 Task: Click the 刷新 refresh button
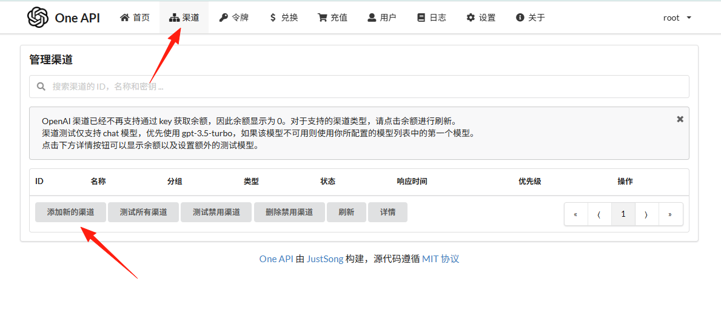[346, 212]
